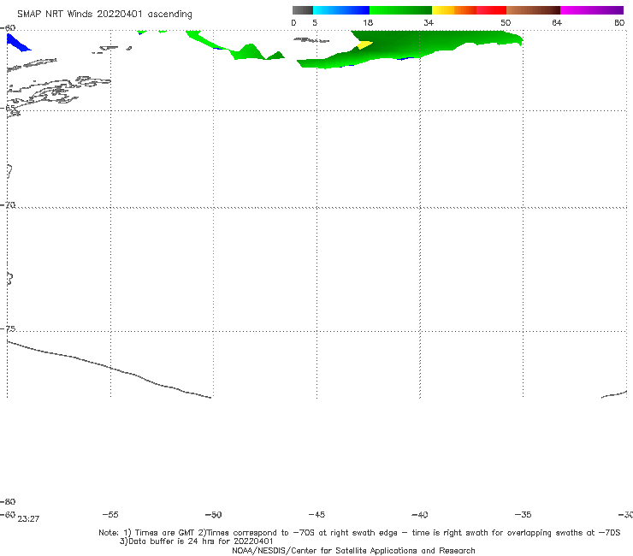The height and width of the screenshot is (556, 633).
Task: Click the colorbar value label 5
Action: pyautogui.click(x=315, y=22)
